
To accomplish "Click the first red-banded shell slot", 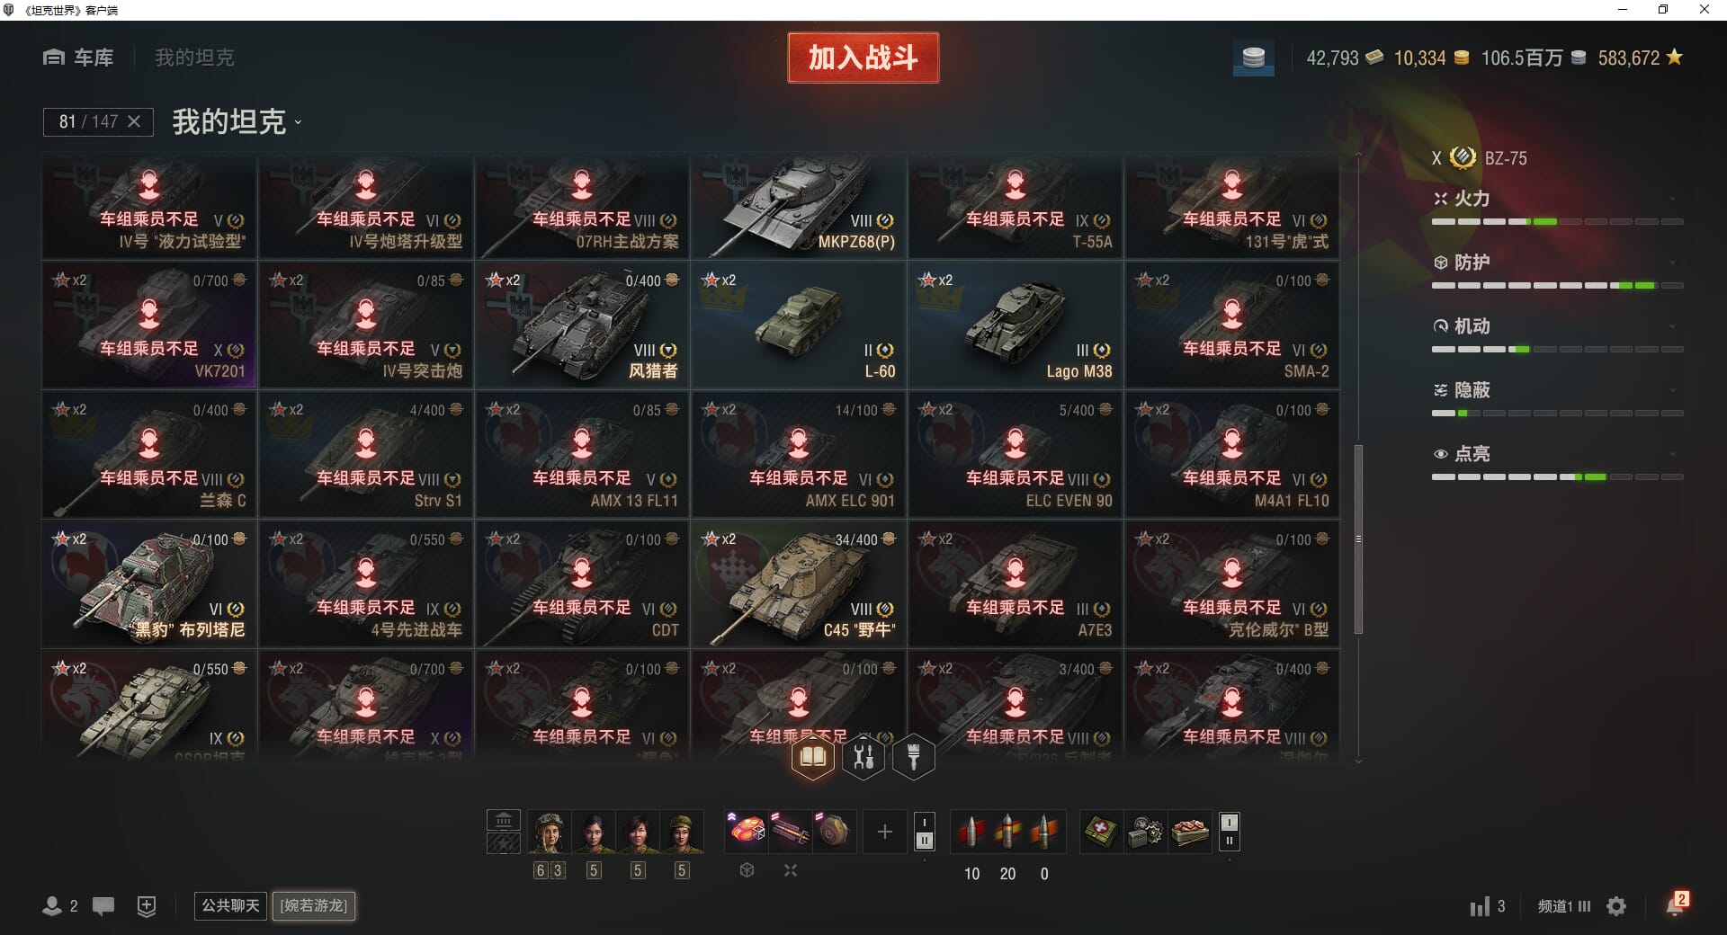I will 971,832.
